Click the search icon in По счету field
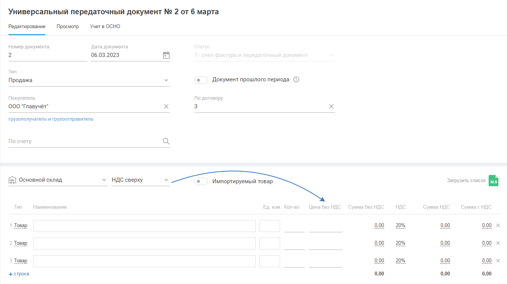Image resolution: width=507 pixels, height=284 pixels. (166, 141)
